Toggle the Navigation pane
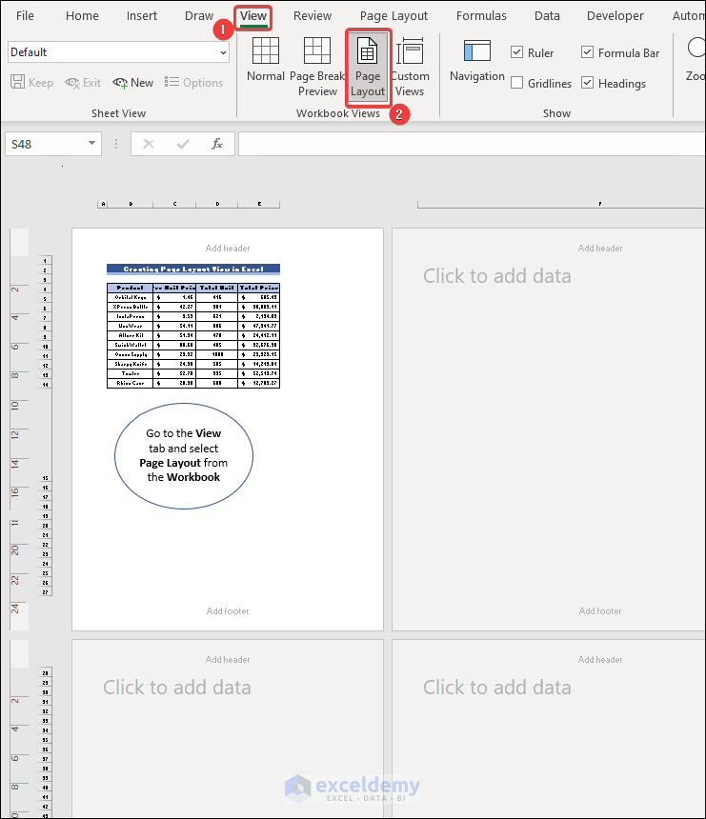Viewport: 706px width, 819px height. coord(477,61)
